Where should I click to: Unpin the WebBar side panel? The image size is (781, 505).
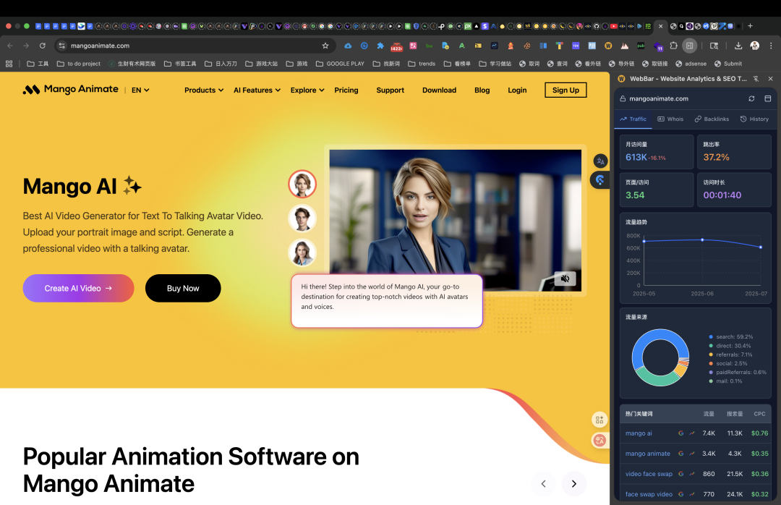click(756, 79)
